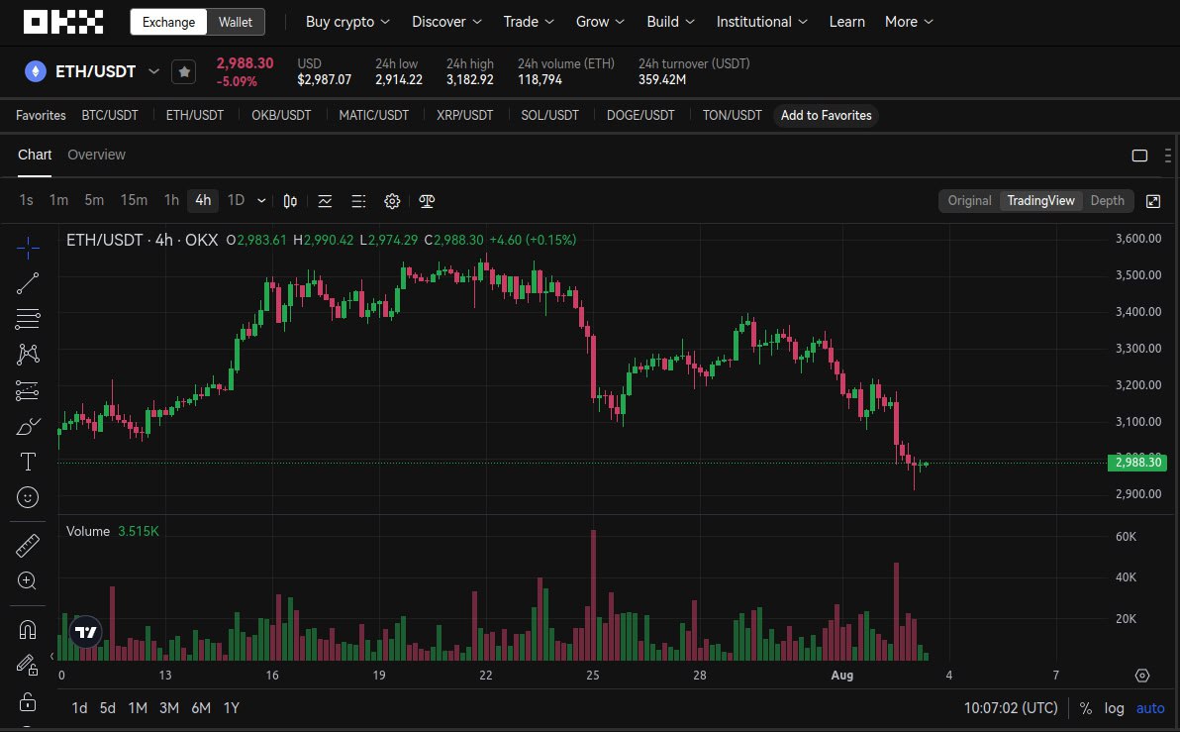Screen dimensions: 1180x732
Task: Open the chart templates list icon
Action: [358, 201]
